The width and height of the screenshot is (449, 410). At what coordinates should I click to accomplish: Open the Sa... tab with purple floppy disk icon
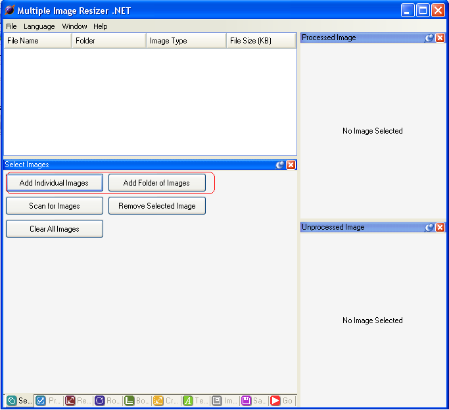254,400
